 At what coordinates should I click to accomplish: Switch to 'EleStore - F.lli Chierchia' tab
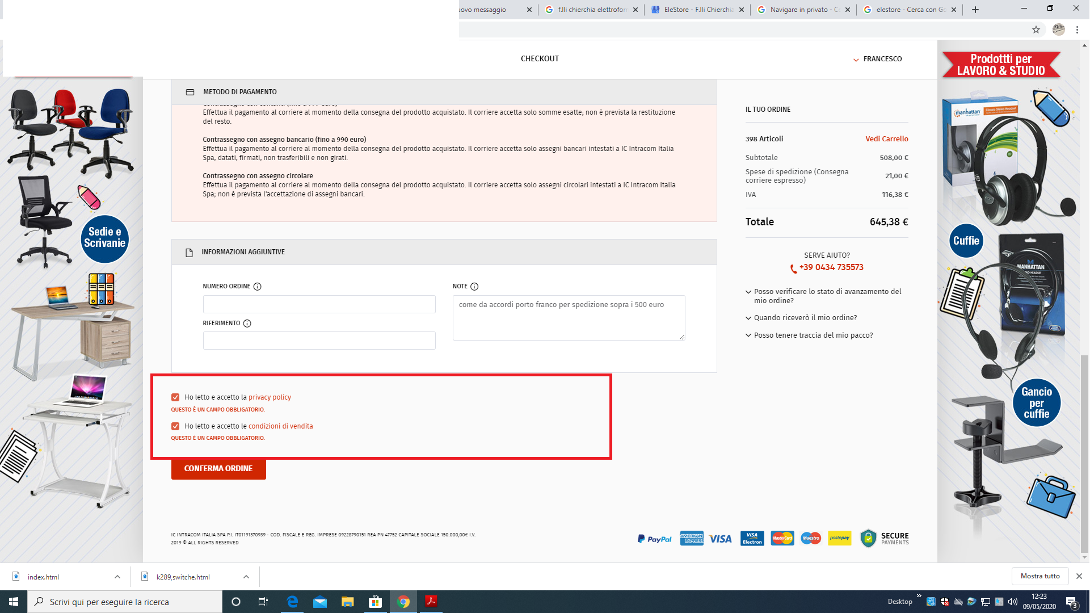coord(698,10)
